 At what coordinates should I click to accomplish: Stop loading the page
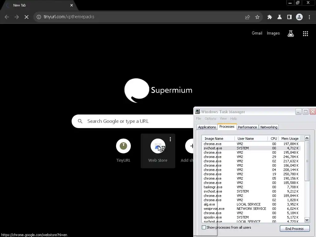click(27, 17)
